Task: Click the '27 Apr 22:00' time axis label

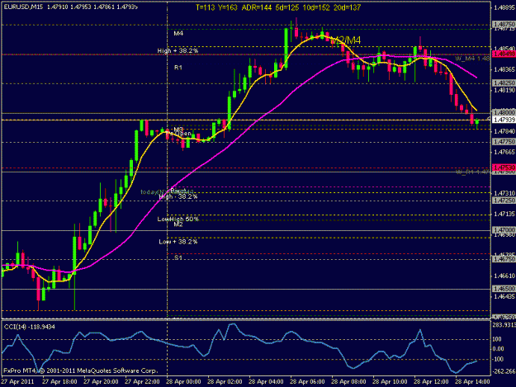Action: [142, 382]
